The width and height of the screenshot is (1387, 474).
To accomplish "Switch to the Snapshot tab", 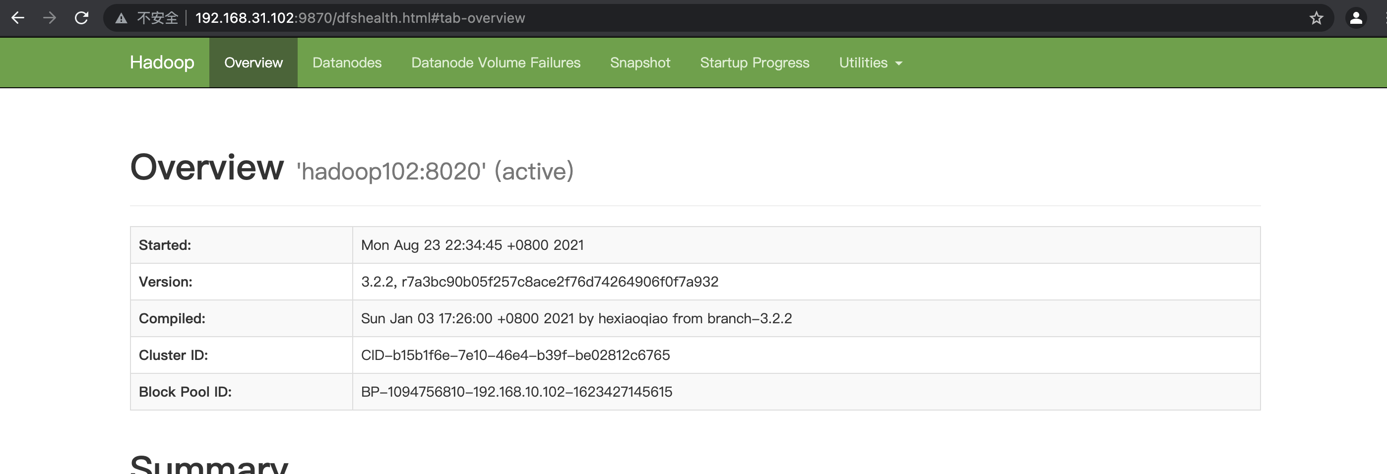I will (x=640, y=62).
